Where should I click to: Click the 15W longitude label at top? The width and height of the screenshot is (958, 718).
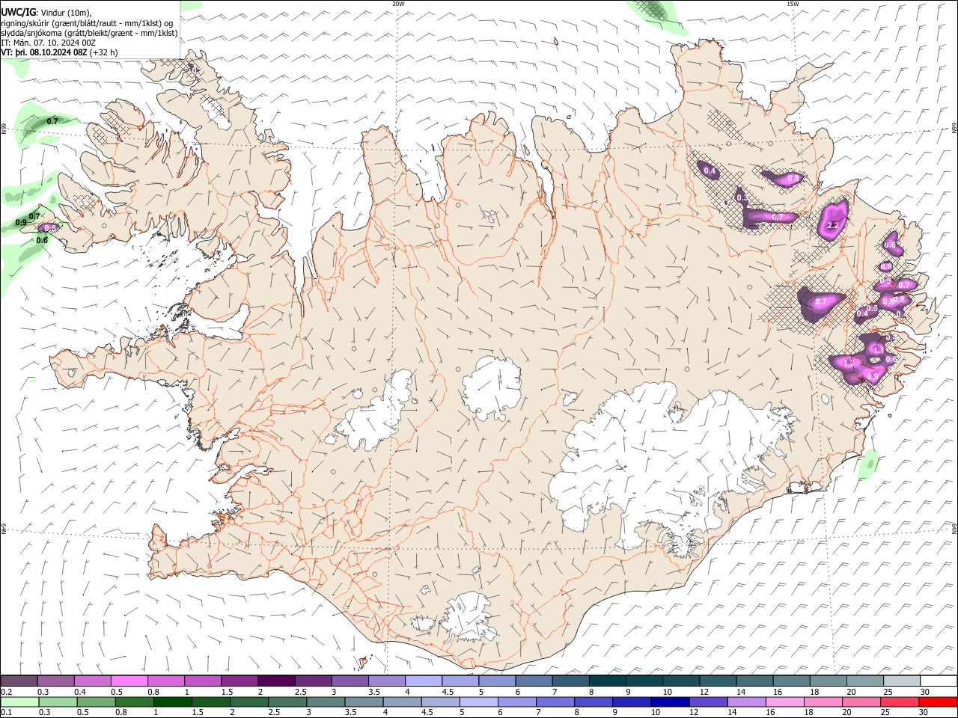click(x=793, y=4)
